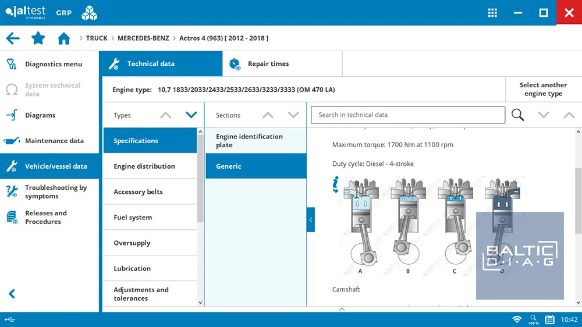
Task: Select Vehicle/vessel data in sidebar
Action: [49, 166]
